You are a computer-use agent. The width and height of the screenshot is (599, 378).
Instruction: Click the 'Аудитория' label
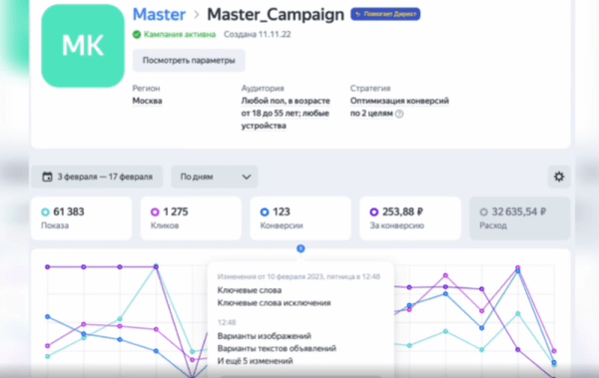(x=263, y=88)
